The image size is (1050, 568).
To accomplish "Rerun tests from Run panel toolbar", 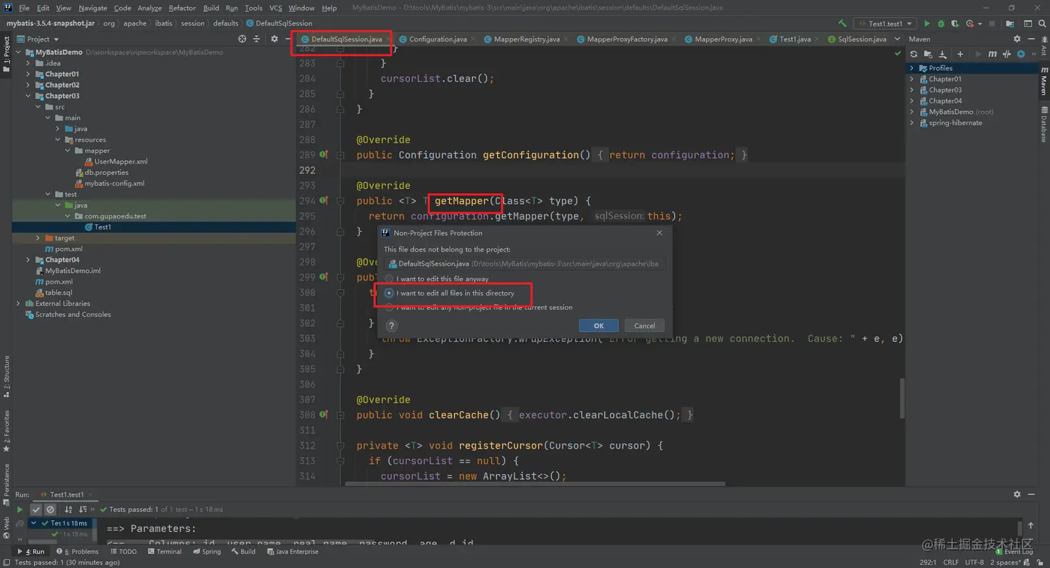I will [19, 510].
